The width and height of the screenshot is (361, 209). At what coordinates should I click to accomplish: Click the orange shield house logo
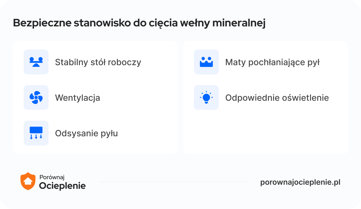28,181
